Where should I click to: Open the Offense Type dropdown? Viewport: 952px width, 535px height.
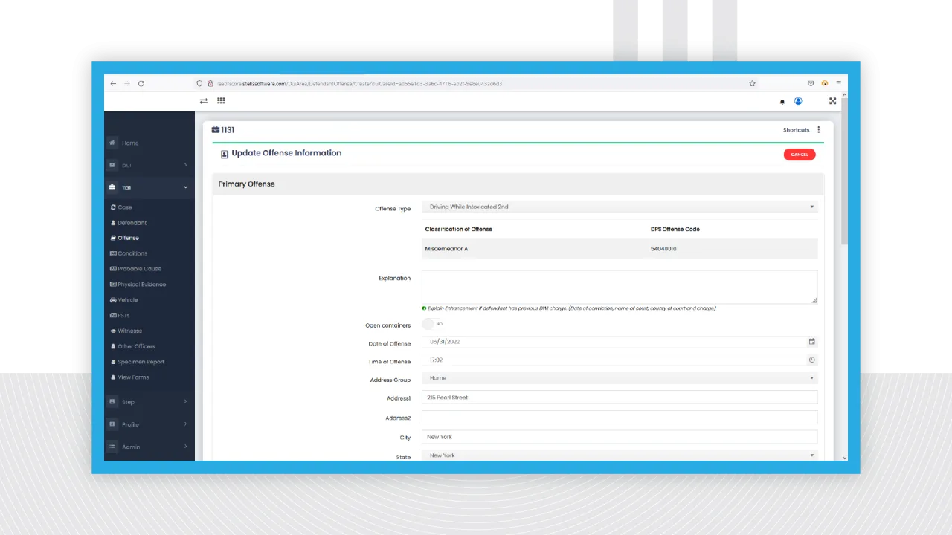(x=620, y=207)
